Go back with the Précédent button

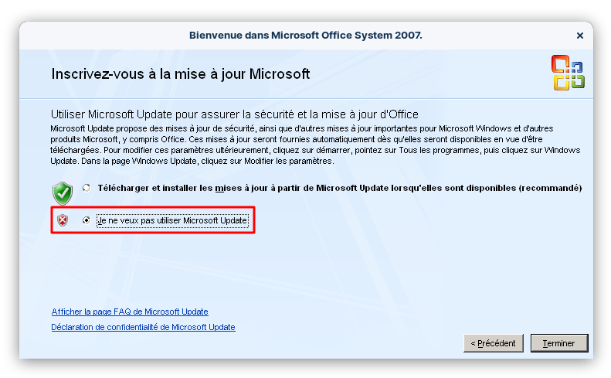pos(494,343)
